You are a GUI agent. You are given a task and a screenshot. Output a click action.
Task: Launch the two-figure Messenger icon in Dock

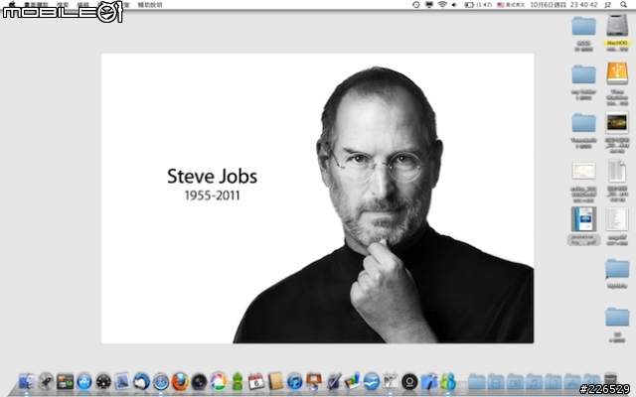(448, 381)
